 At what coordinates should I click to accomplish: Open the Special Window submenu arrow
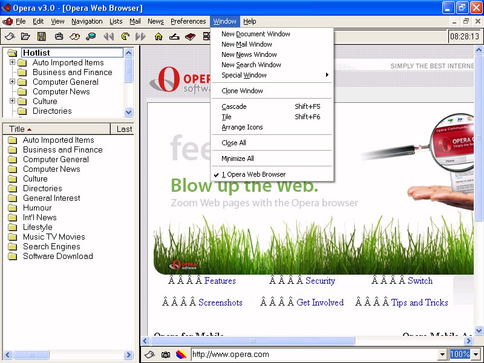(327, 74)
